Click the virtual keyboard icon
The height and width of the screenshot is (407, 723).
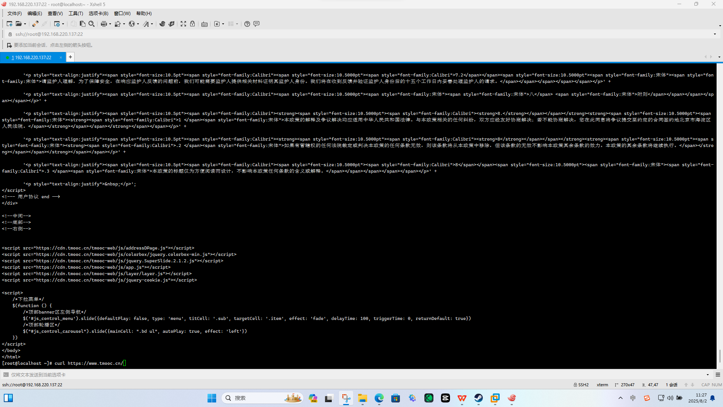point(204,24)
